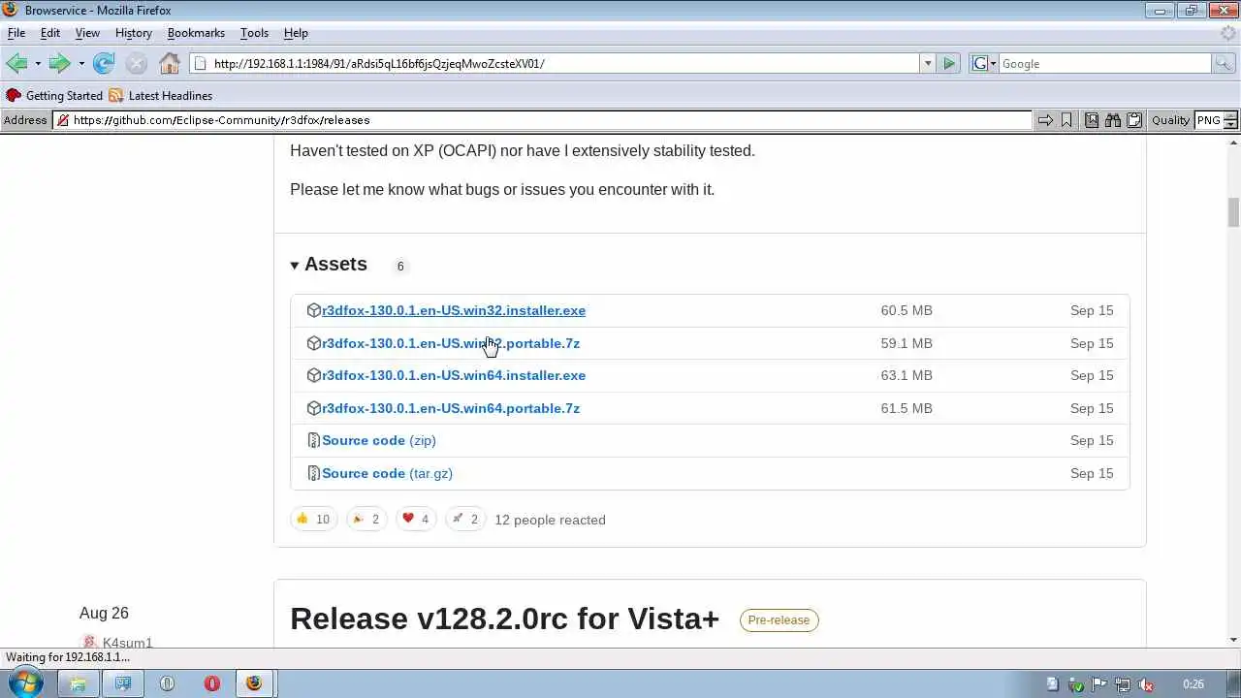Click the taskbar clock showing 0:26

pyautogui.click(x=1193, y=684)
